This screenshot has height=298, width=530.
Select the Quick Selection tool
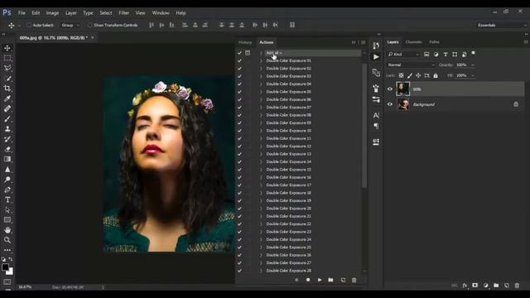7,78
